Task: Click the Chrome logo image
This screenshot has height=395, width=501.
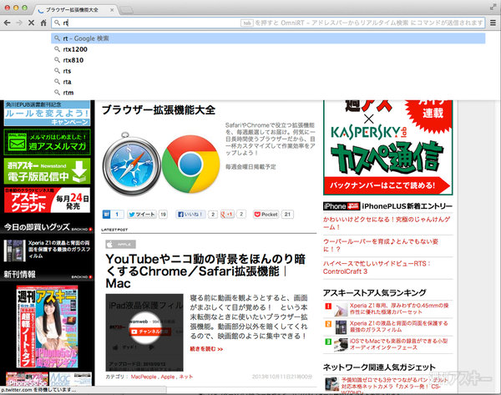Action: click(190, 164)
